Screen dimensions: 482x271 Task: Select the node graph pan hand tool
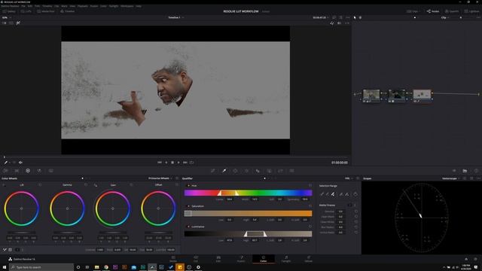360,17
